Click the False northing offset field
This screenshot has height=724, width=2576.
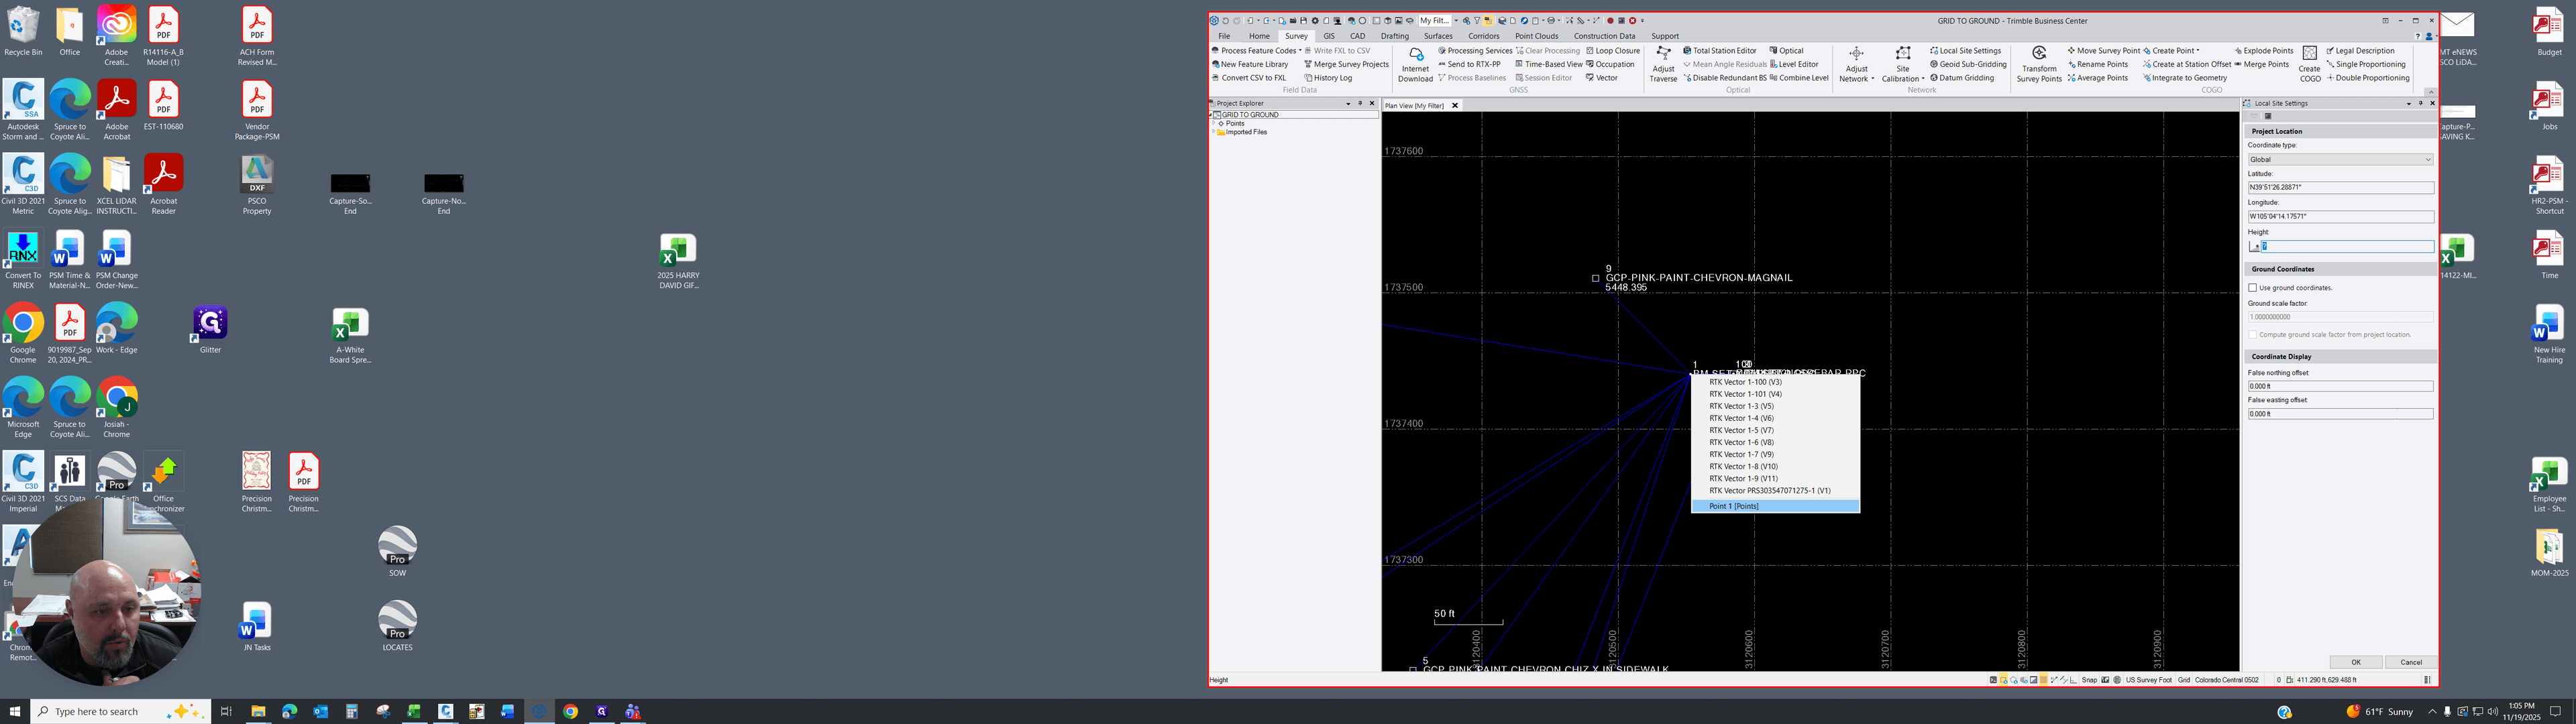coord(2340,386)
